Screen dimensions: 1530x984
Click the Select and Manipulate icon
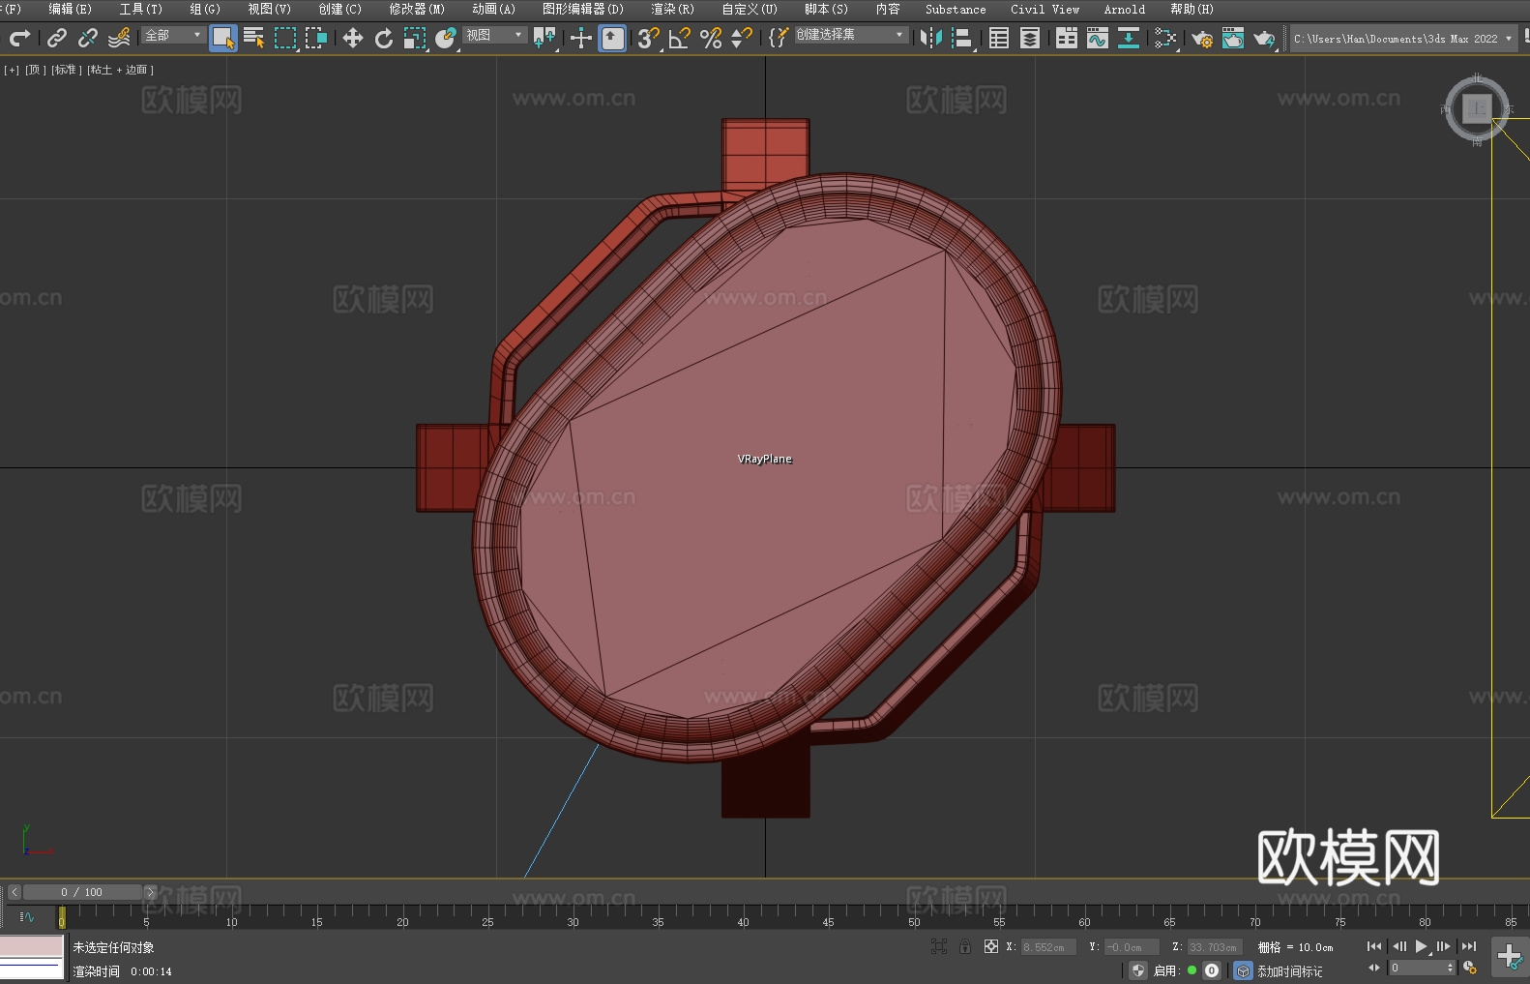coord(581,38)
